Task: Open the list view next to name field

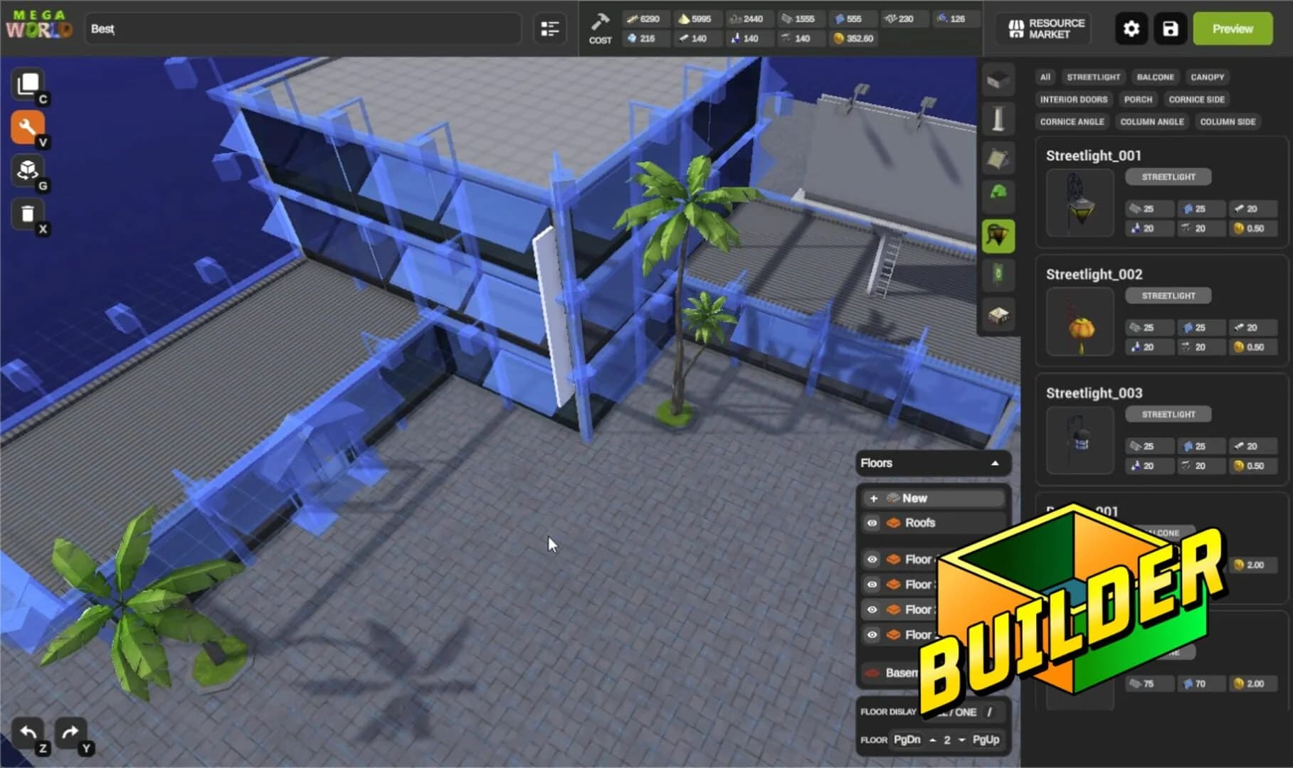Action: click(549, 28)
